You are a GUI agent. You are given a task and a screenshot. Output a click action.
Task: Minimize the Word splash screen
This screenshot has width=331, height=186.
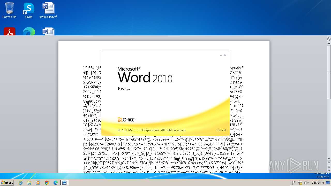point(221,55)
